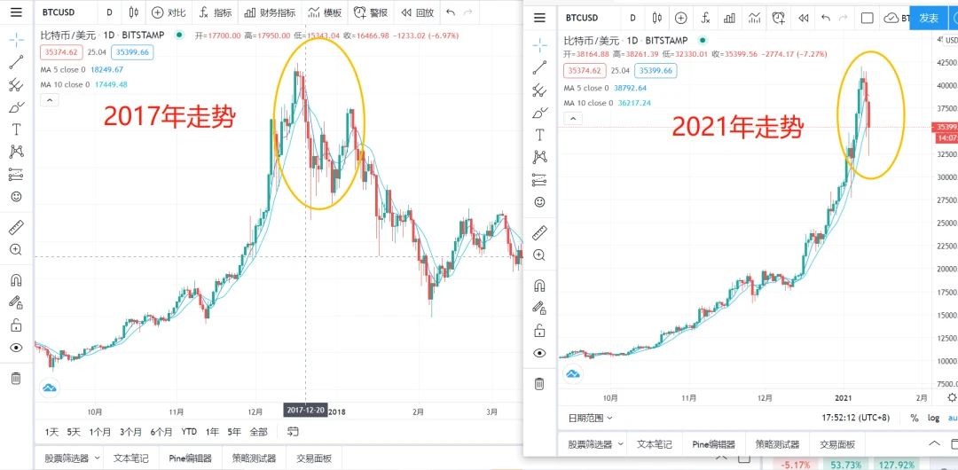Expand the 日期范围 date range dropdown
This screenshot has height=470, width=958.
590,418
